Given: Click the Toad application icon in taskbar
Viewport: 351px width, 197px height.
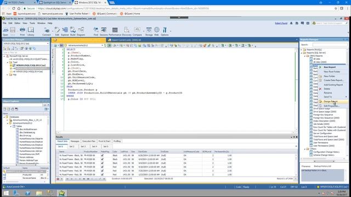Looking at the screenshot, I should point(61,193).
